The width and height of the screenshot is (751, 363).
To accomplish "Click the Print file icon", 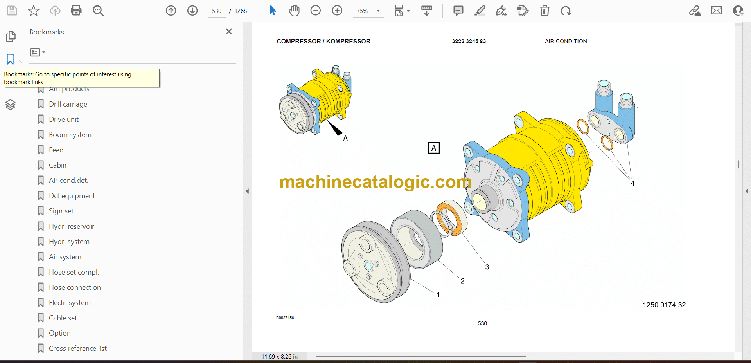I will (76, 11).
